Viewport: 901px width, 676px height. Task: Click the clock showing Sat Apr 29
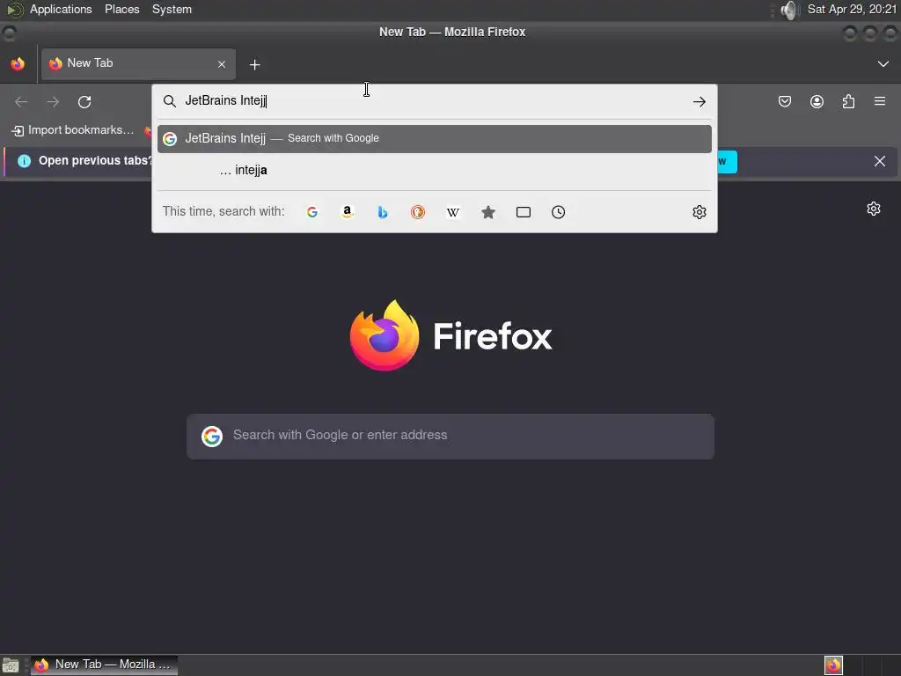click(852, 9)
